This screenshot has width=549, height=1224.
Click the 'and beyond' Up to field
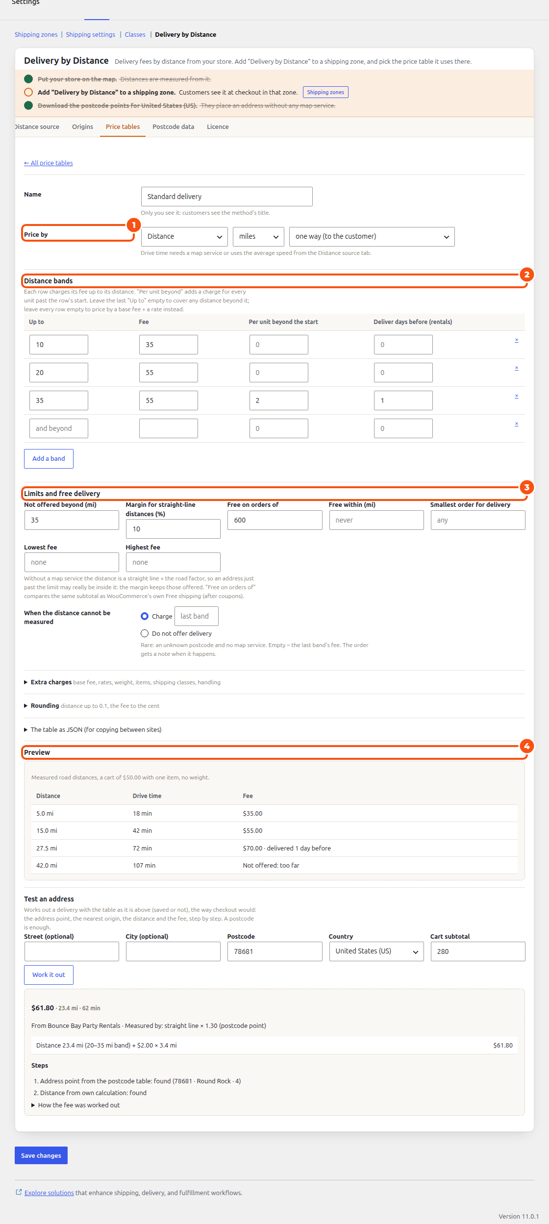pos(58,428)
